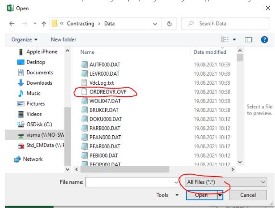The height and width of the screenshot is (208, 275).
Task: Open the recent locations dropdown arrow
Action: [x=35, y=24]
